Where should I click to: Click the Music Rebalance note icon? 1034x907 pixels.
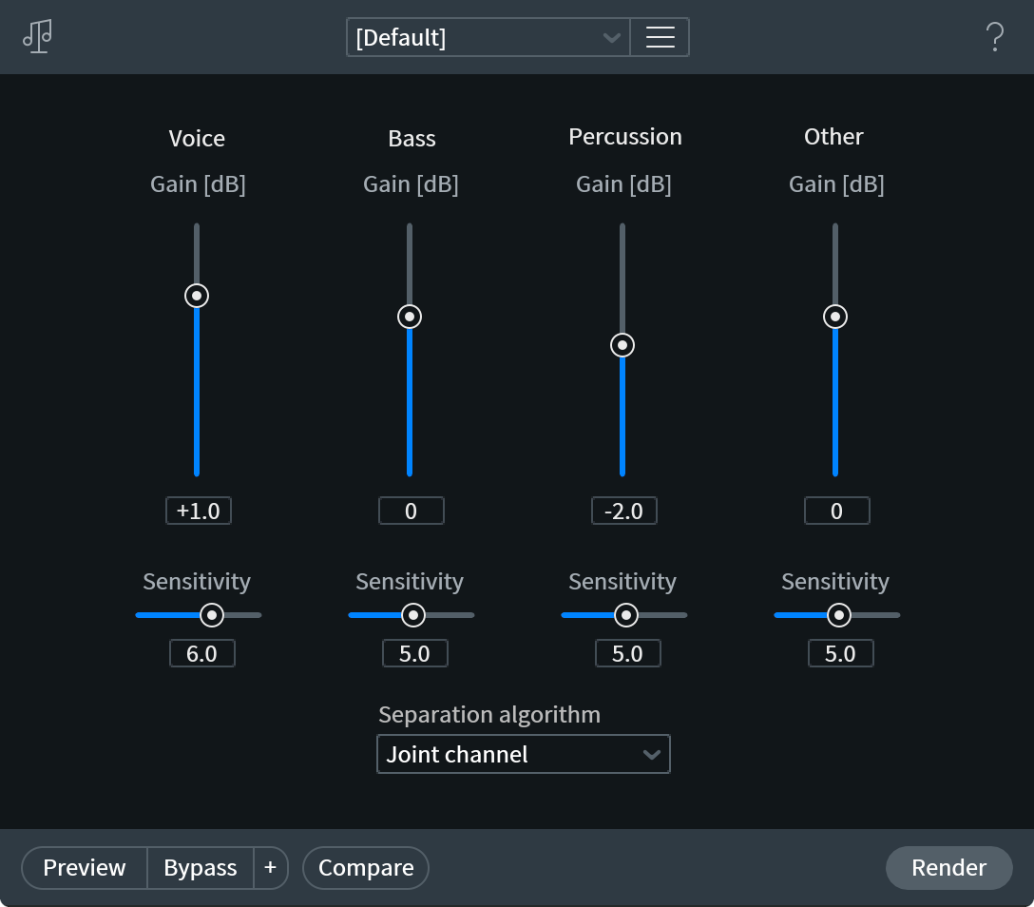[x=37, y=37]
